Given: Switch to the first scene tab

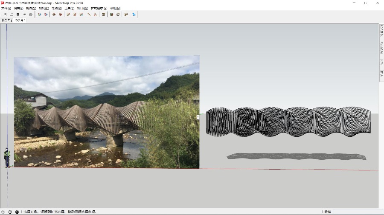Looking at the screenshot, I should click(x=7, y=20).
